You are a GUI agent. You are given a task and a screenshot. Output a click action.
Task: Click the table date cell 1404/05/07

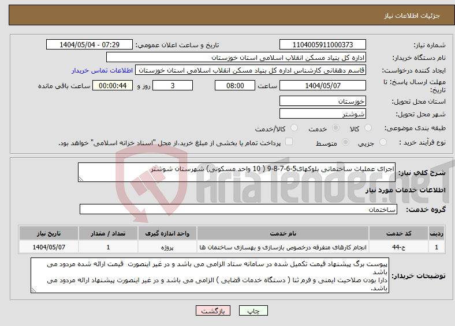[49, 247]
